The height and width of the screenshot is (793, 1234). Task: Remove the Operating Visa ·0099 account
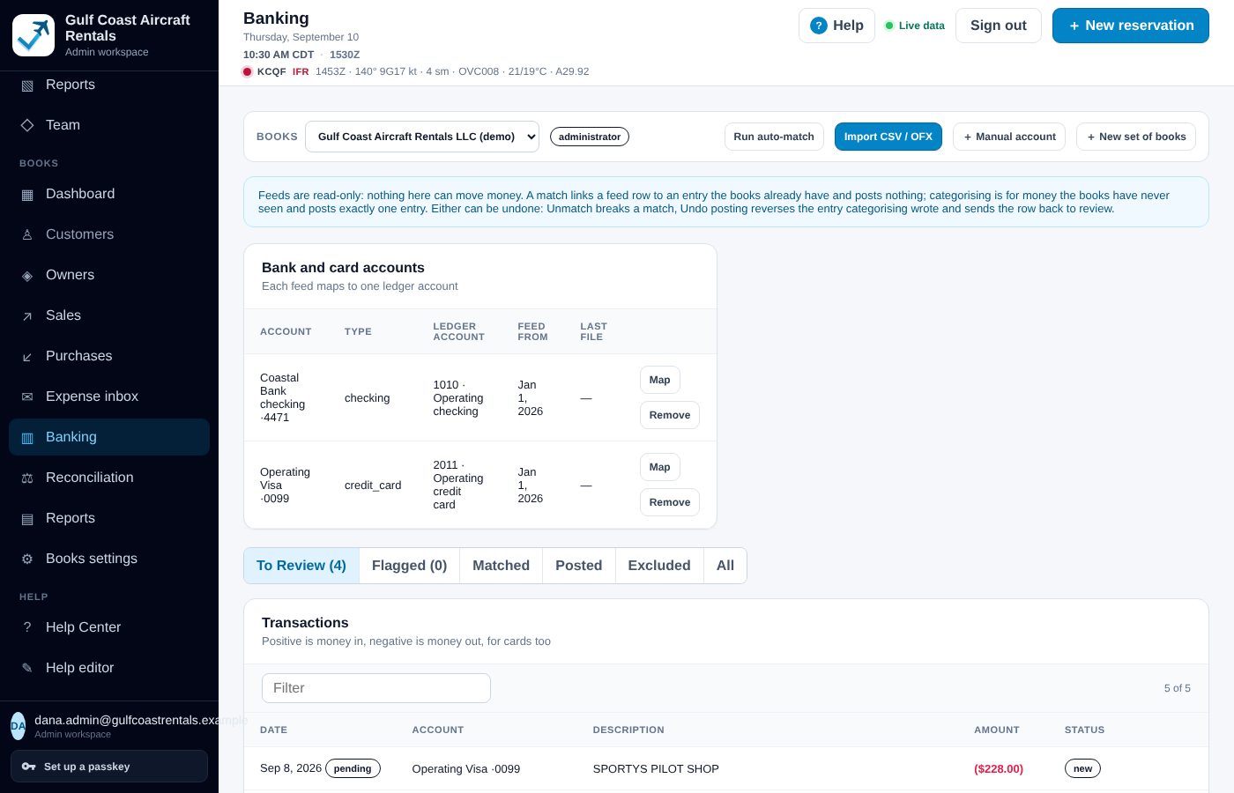(x=670, y=502)
